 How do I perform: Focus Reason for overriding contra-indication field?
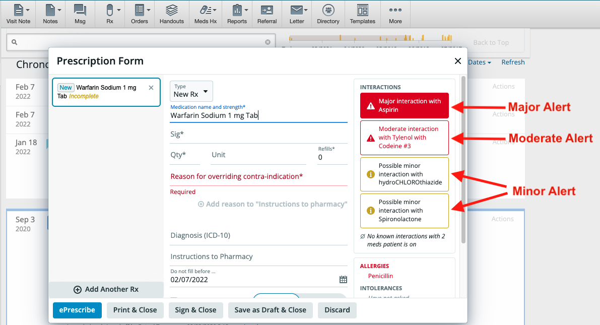click(x=258, y=176)
